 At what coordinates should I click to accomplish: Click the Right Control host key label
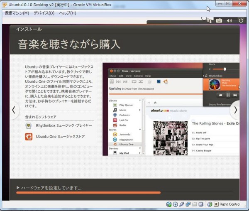click(230, 204)
